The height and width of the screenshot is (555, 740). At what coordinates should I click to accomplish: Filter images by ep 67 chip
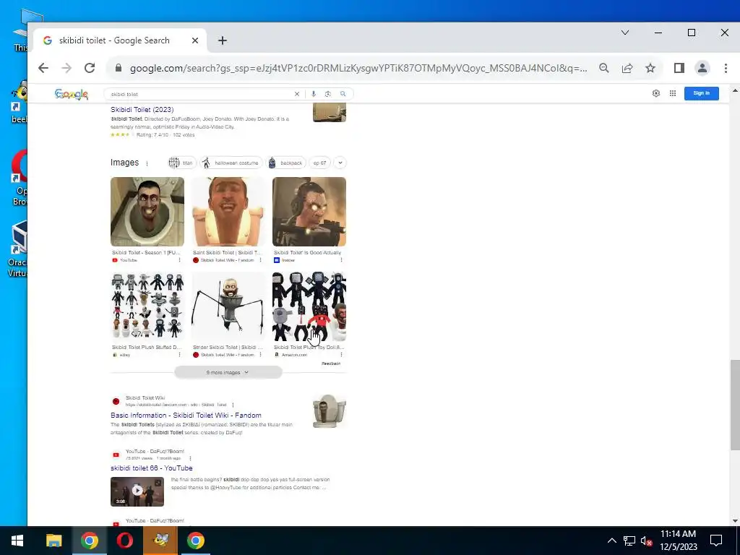click(319, 163)
